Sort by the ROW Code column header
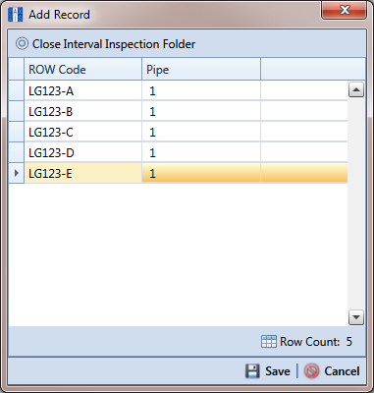This screenshot has height=393, width=374. pos(83,69)
